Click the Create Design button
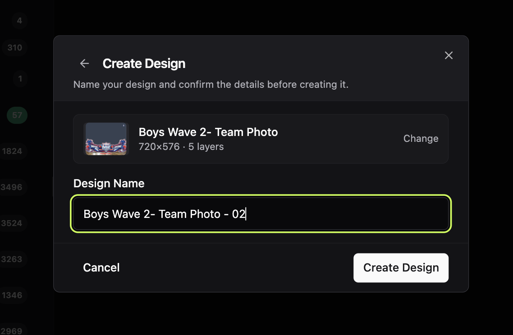Viewport: 513px width, 335px height. click(401, 267)
